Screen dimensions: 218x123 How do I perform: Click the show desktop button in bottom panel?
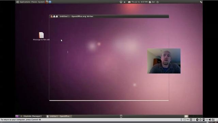coord(17,116)
